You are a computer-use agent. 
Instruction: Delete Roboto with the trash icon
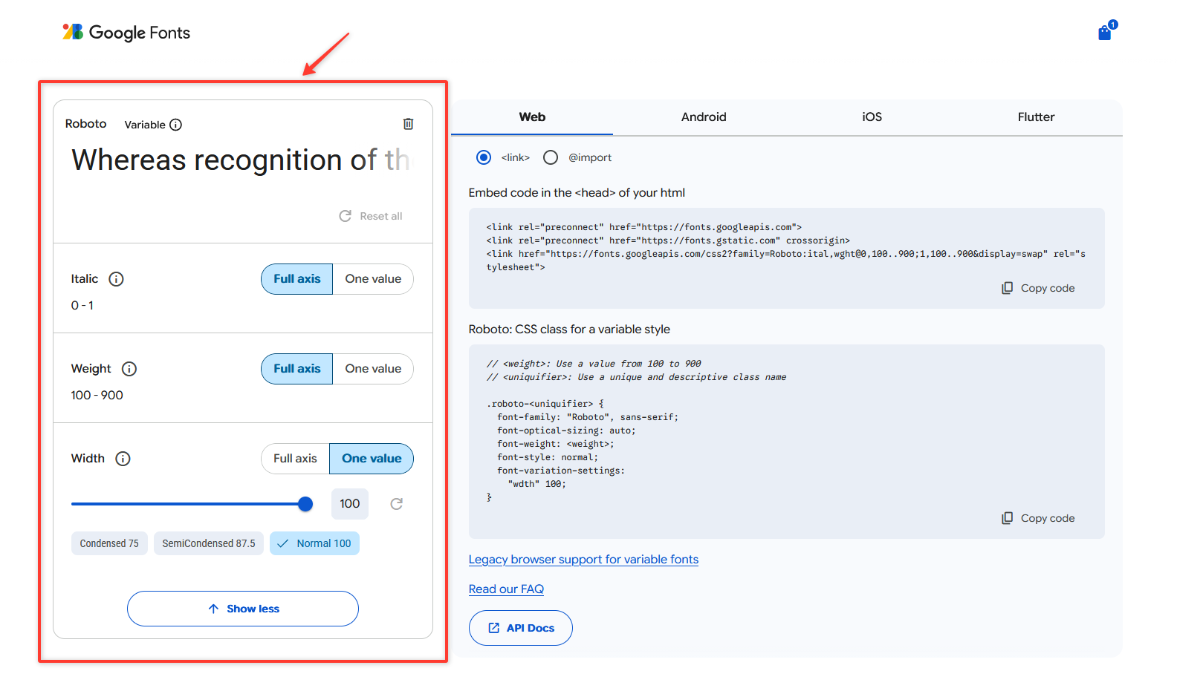point(408,124)
